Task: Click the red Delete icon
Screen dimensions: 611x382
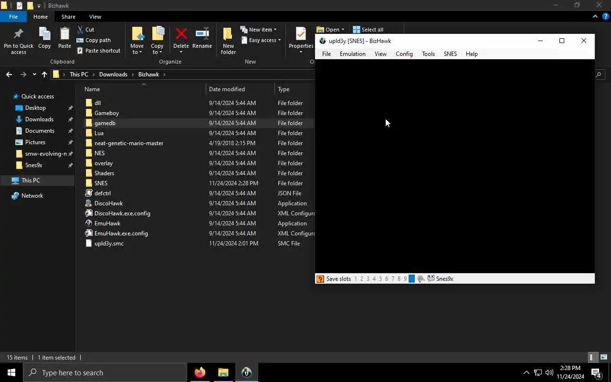Action: click(x=181, y=34)
